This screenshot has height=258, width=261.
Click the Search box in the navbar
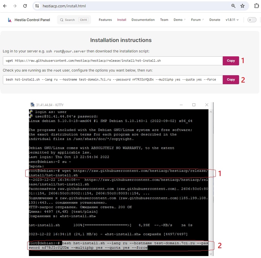coord(74,20)
